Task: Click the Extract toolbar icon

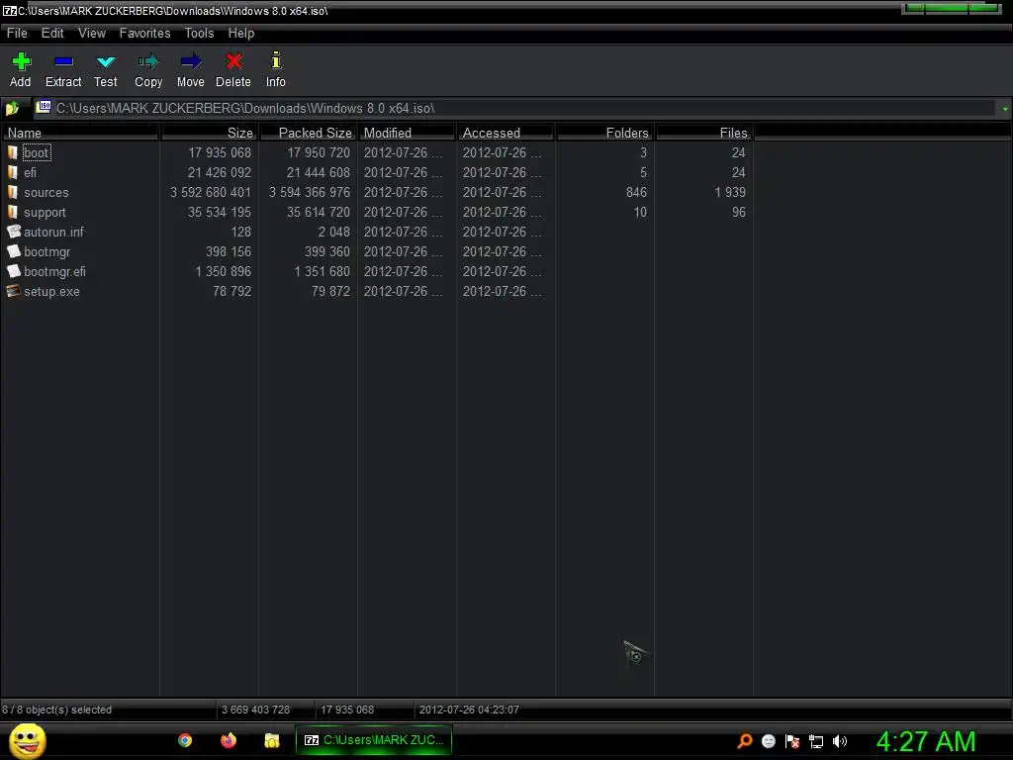Action: (x=63, y=61)
